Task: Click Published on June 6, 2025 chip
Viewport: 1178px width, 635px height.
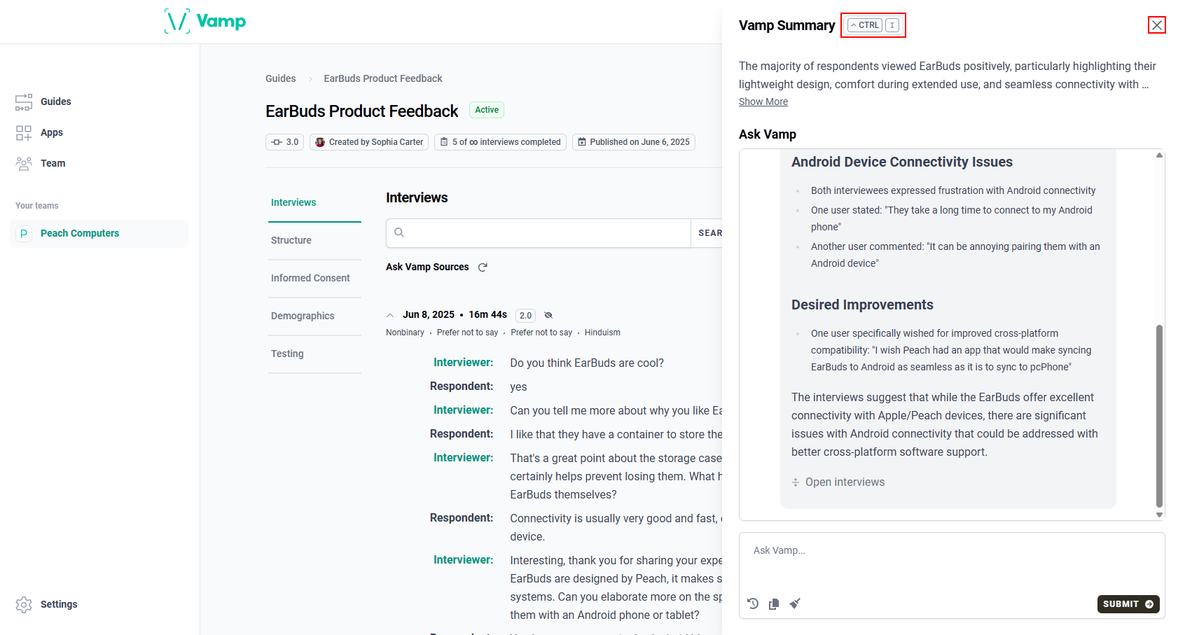Action: pos(634,142)
